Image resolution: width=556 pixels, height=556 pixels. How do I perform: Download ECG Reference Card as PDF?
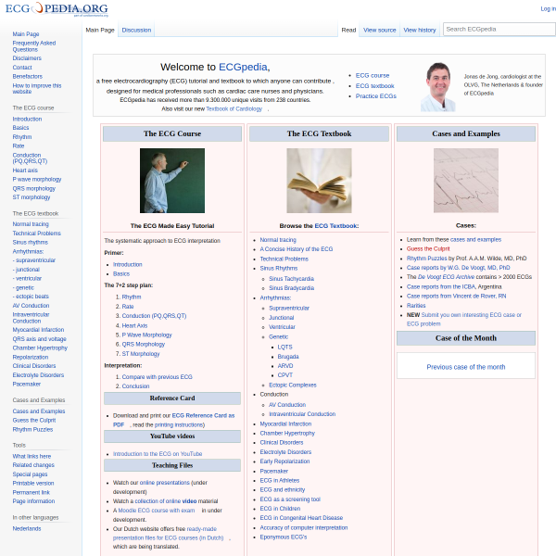click(173, 420)
